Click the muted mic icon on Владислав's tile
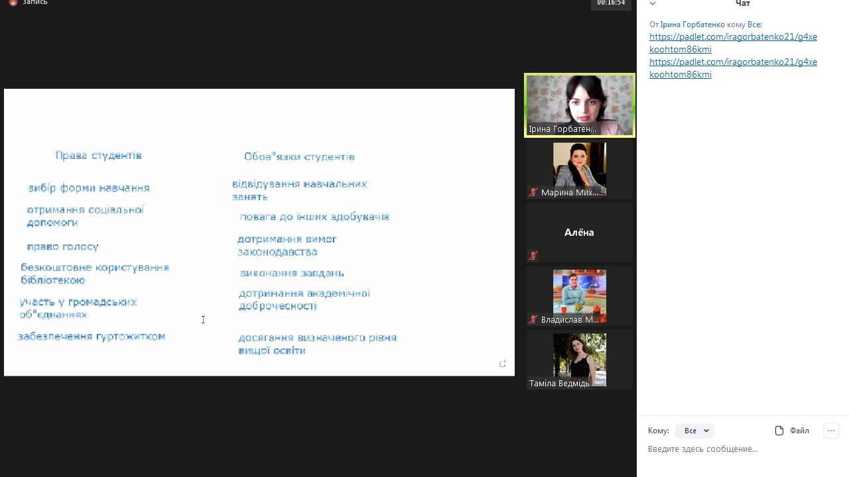849x477 pixels. (x=533, y=319)
